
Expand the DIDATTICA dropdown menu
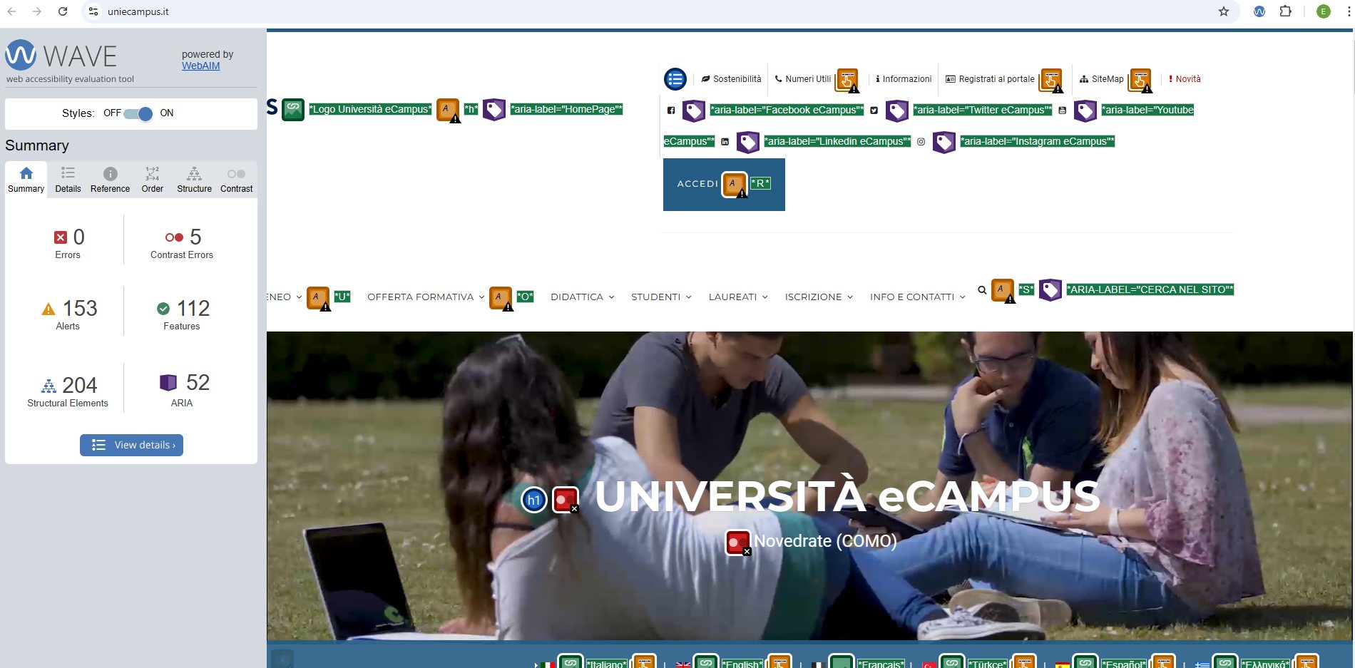tap(583, 297)
